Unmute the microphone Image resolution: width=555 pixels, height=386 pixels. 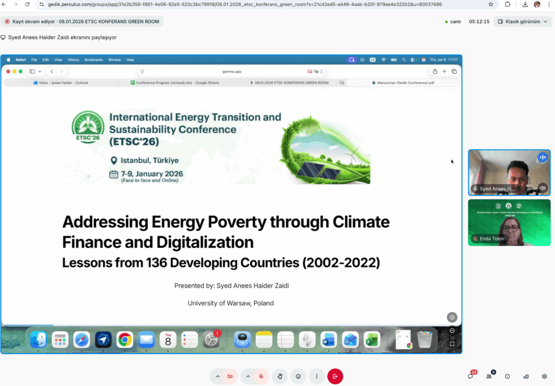click(x=261, y=376)
